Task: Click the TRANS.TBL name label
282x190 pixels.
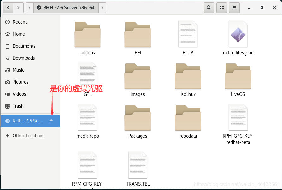Action: (x=138, y=184)
